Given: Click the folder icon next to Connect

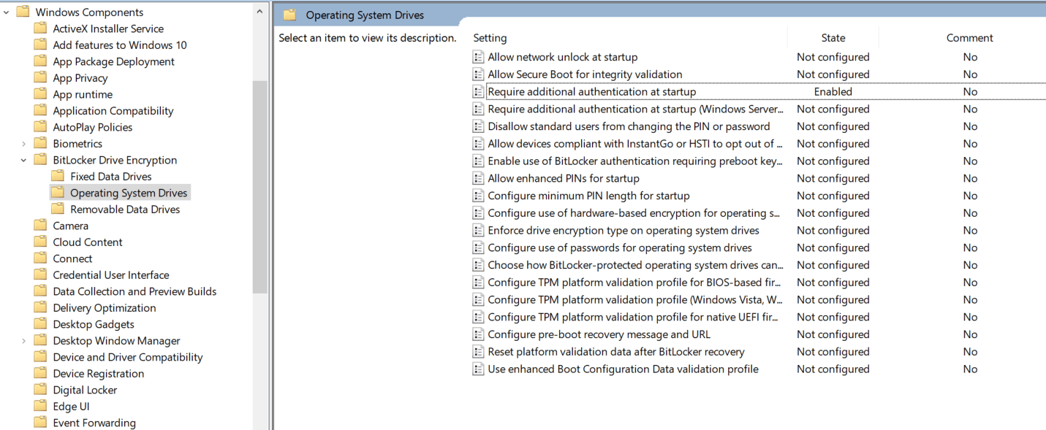Looking at the screenshot, I should click(x=40, y=258).
